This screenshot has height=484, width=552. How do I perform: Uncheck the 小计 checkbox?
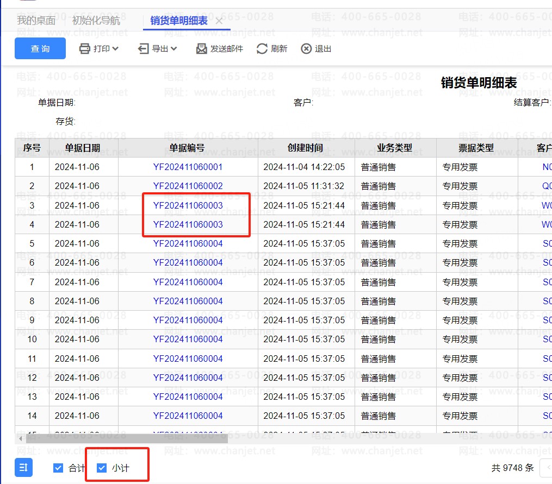click(102, 468)
